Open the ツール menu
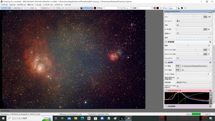215x121 pixels. click(x=38, y=5)
